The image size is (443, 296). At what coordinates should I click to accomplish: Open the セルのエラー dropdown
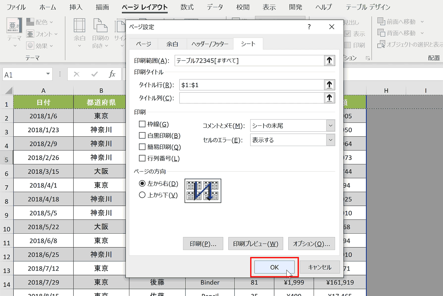(x=330, y=140)
